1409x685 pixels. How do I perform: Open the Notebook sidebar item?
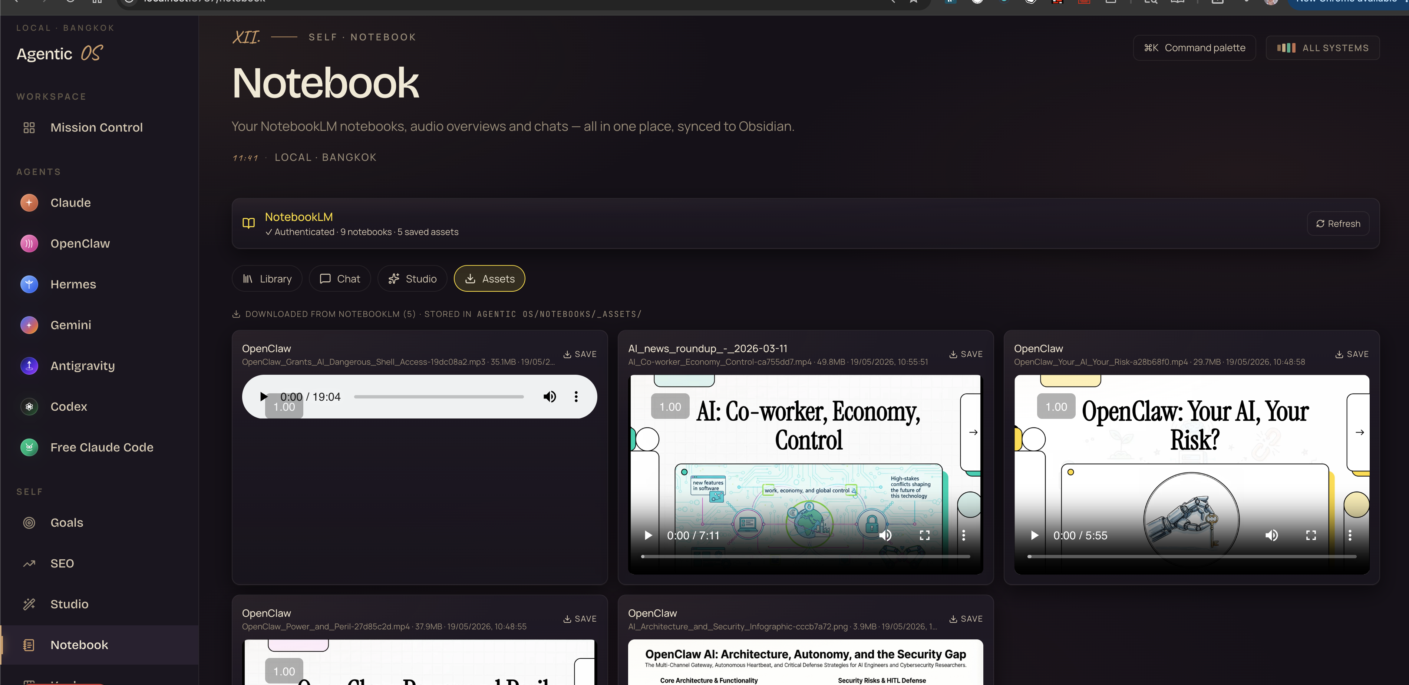tap(99, 645)
